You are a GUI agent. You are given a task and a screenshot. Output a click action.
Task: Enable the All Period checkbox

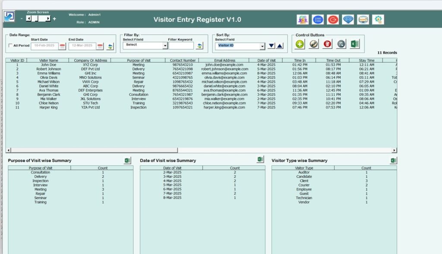(x=10, y=45)
